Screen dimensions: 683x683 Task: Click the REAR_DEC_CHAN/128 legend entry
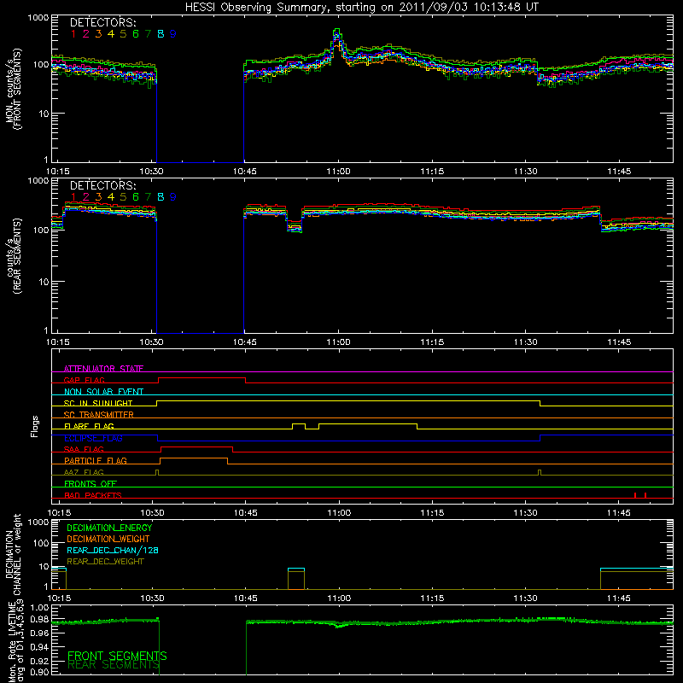click(113, 550)
